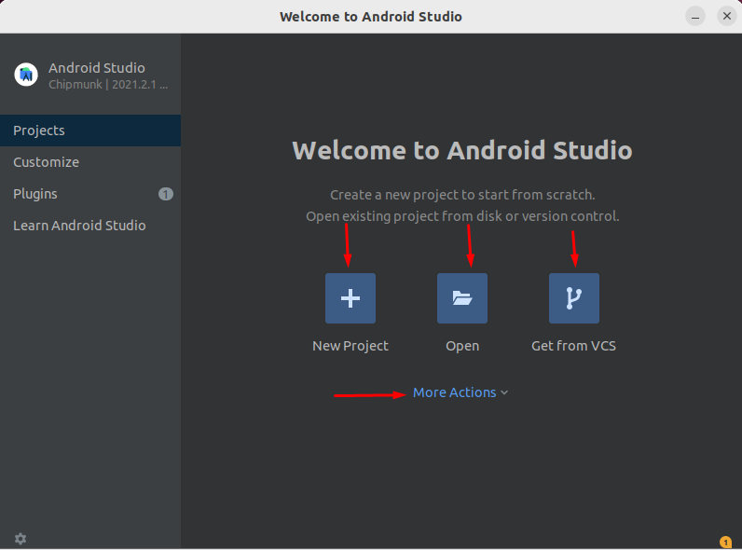Open the settings gear in sidebar bottom

[x=21, y=539]
